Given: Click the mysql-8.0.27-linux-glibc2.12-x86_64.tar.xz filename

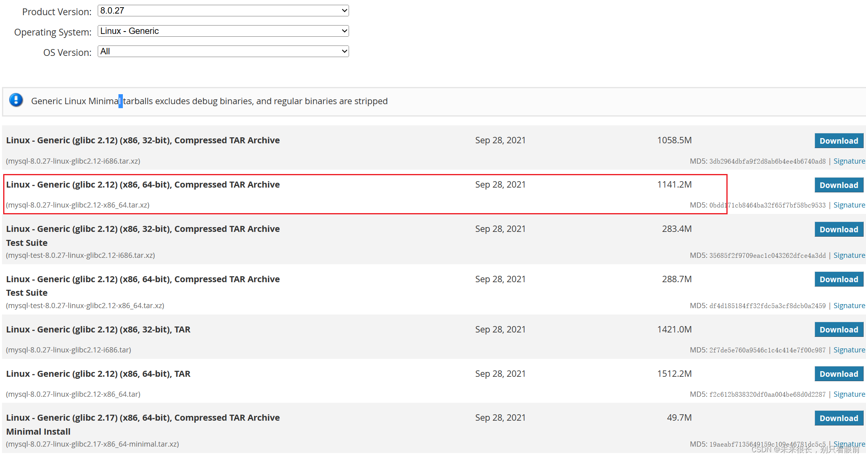Looking at the screenshot, I should pos(78,205).
